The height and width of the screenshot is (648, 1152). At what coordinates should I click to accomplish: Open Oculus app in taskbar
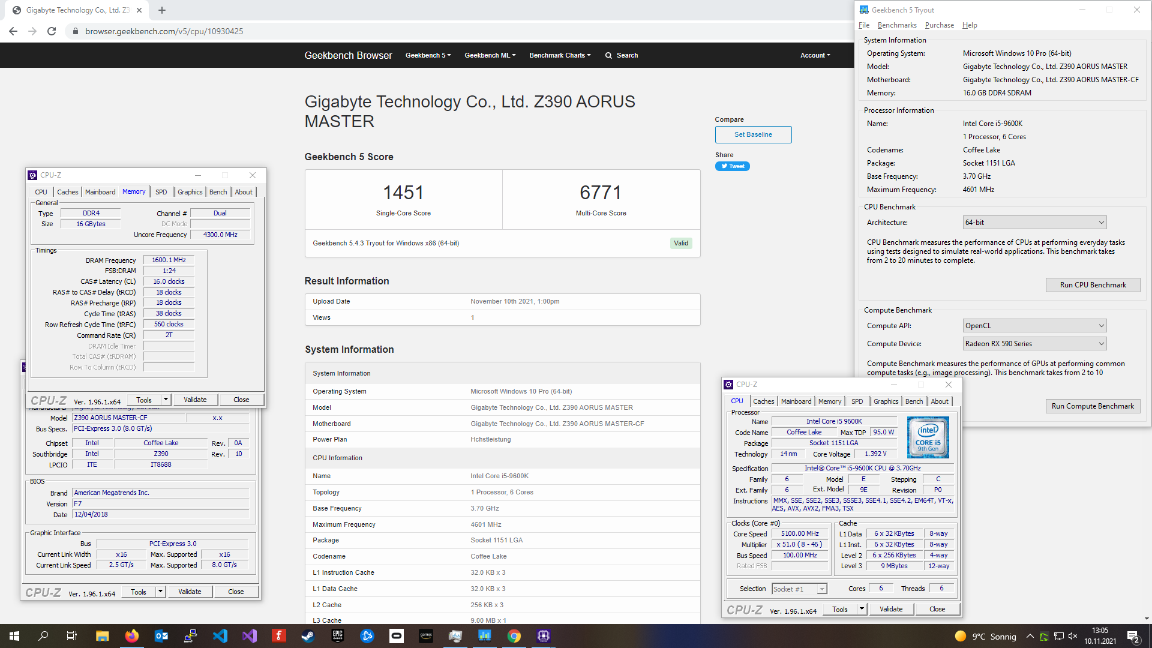(397, 636)
